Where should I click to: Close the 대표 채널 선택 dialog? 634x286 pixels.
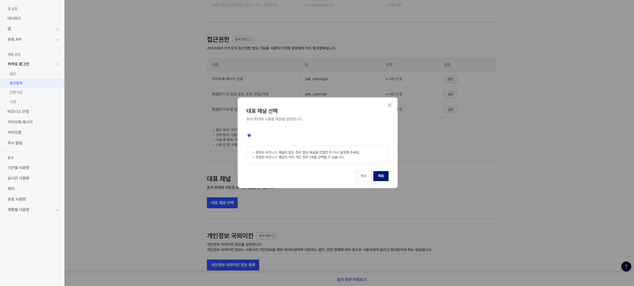(389, 105)
